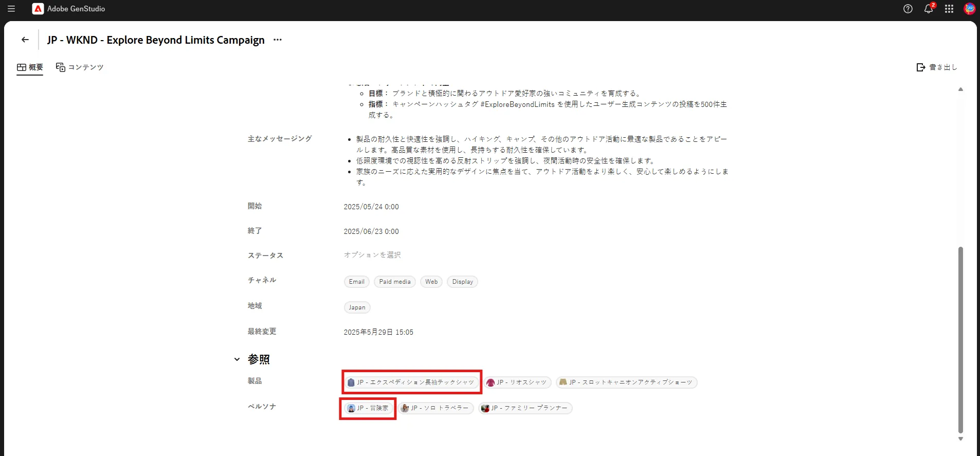Viewport: 980px width, 456px height.
Task: Collapse the 参照 section chevron
Action: point(237,359)
